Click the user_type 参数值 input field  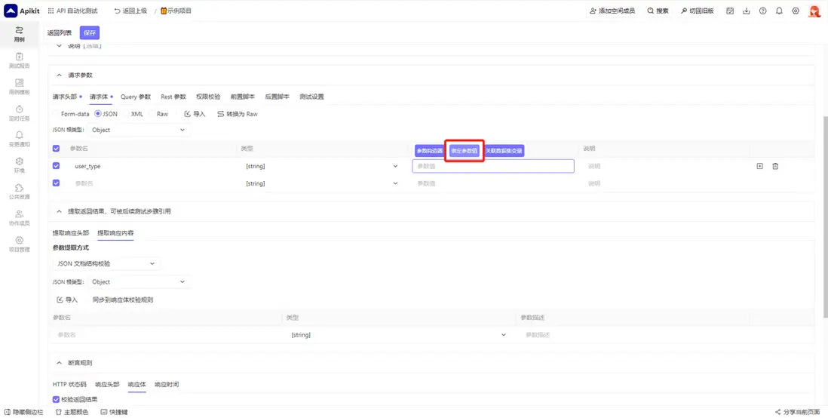pyautogui.click(x=492, y=166)
